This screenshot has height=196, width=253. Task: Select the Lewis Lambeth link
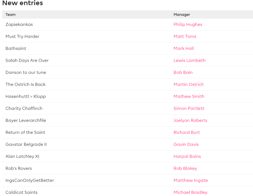pos(189,61)
